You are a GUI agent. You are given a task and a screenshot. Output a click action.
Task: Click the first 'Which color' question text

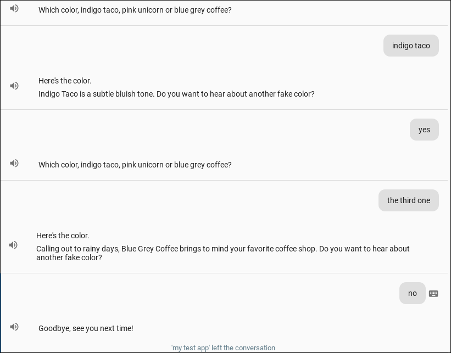pos(135,10)
